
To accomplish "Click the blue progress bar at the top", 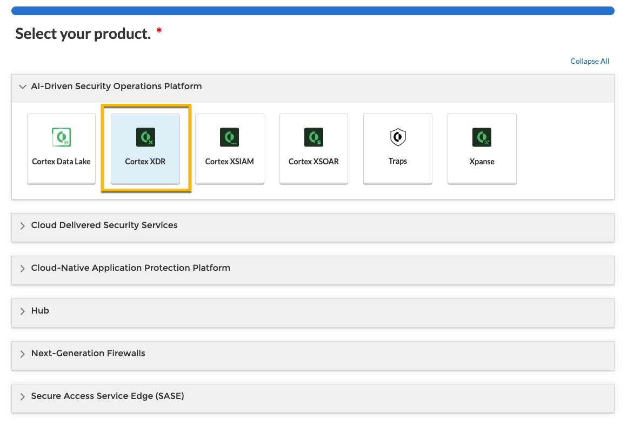I will click(x=313, y=9).
